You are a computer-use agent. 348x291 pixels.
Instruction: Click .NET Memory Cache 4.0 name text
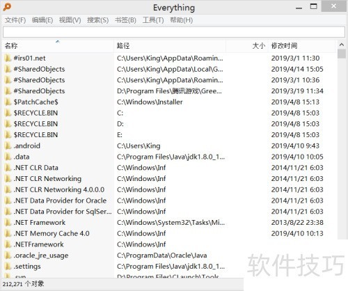52,233
